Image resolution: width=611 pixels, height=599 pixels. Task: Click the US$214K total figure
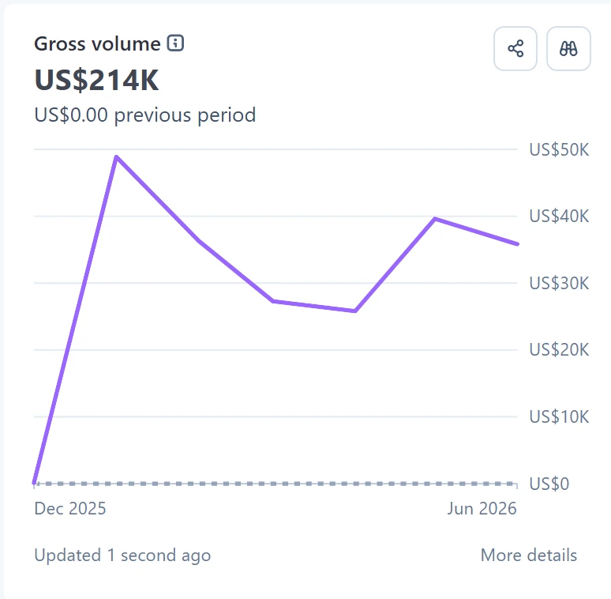96,81
